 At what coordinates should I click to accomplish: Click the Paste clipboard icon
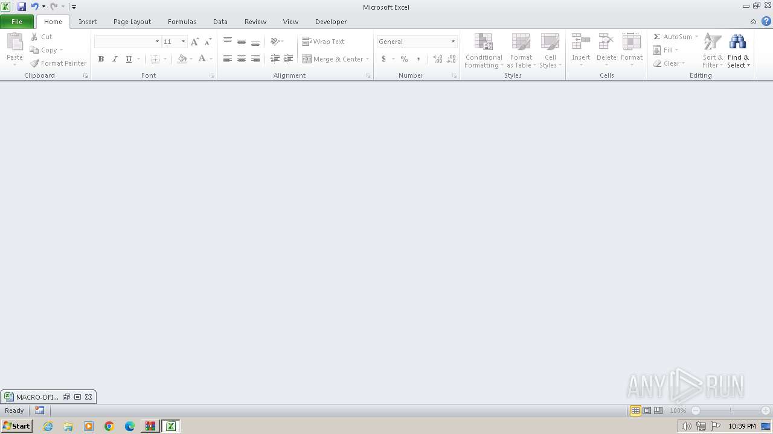tap(14, 42)
